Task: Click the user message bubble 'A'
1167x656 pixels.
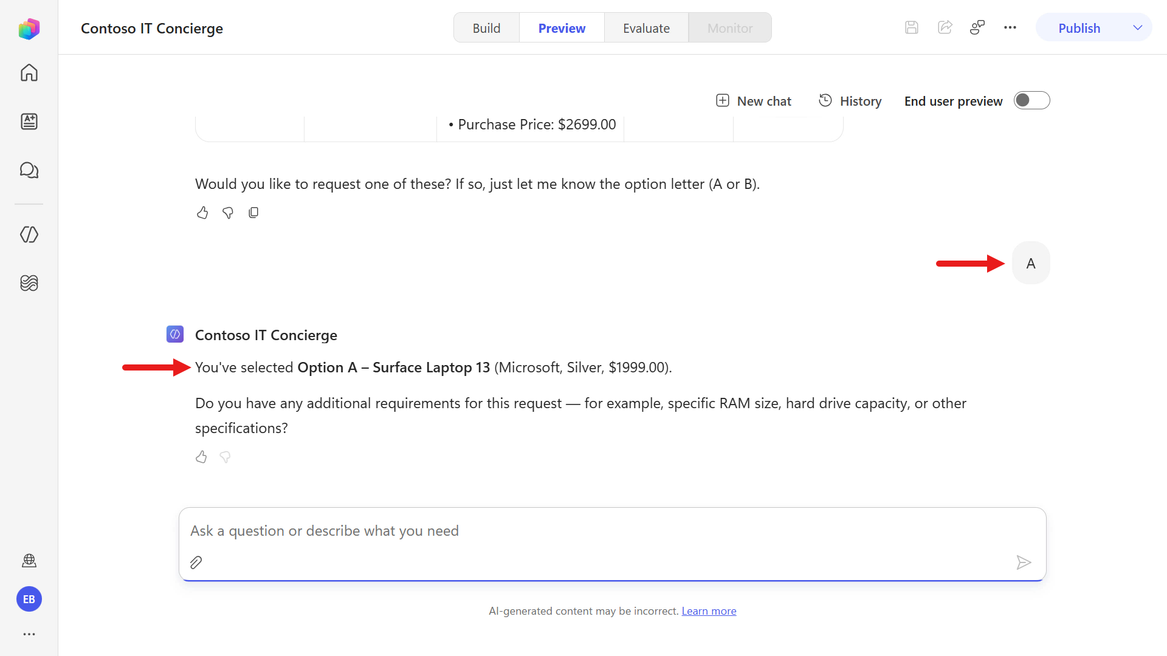Action: pos(1031,263)
